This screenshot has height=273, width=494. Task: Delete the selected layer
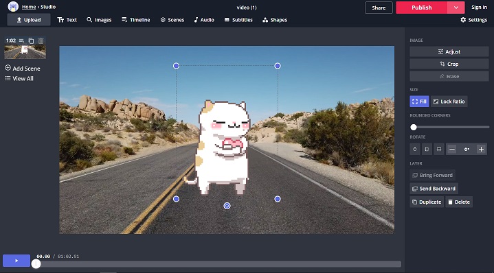(x=459, y=202)
